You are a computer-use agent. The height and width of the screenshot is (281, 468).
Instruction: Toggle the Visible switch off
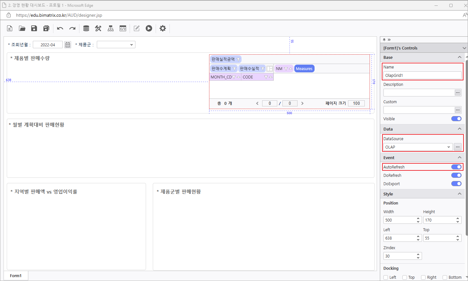(x=456, y=119)
